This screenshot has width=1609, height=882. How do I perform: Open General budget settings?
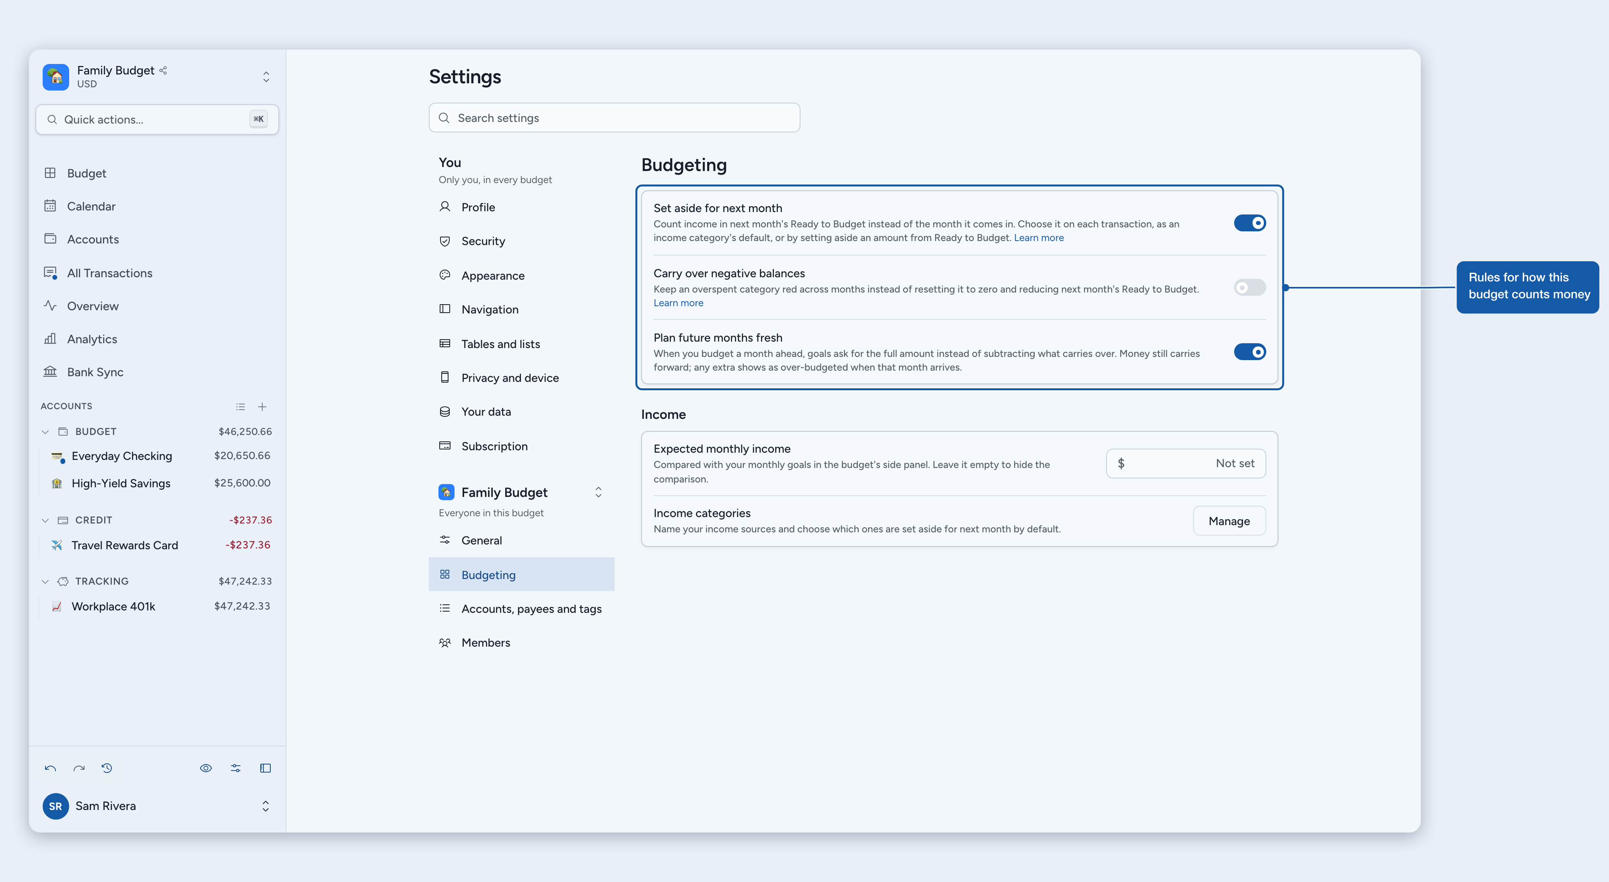(522, 540)
